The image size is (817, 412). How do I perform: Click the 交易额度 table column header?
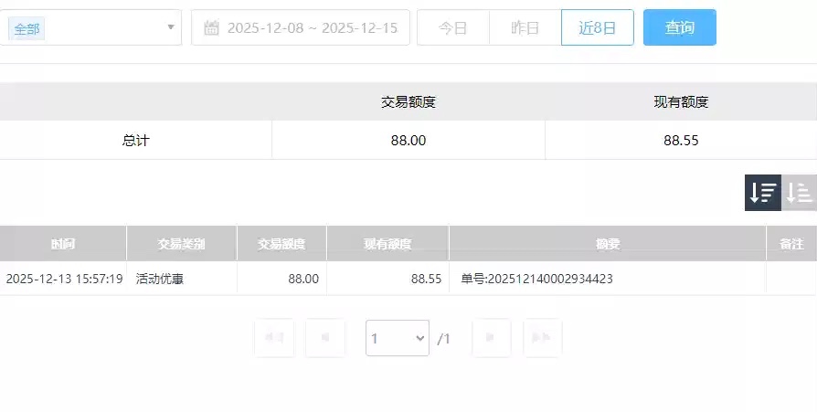(x=281, y=244)
